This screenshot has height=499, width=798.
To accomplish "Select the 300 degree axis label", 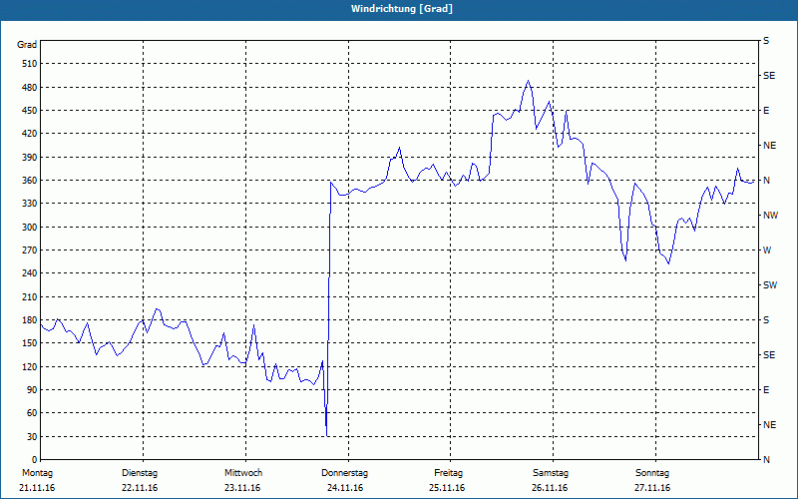I will click(x=30, y=228).
